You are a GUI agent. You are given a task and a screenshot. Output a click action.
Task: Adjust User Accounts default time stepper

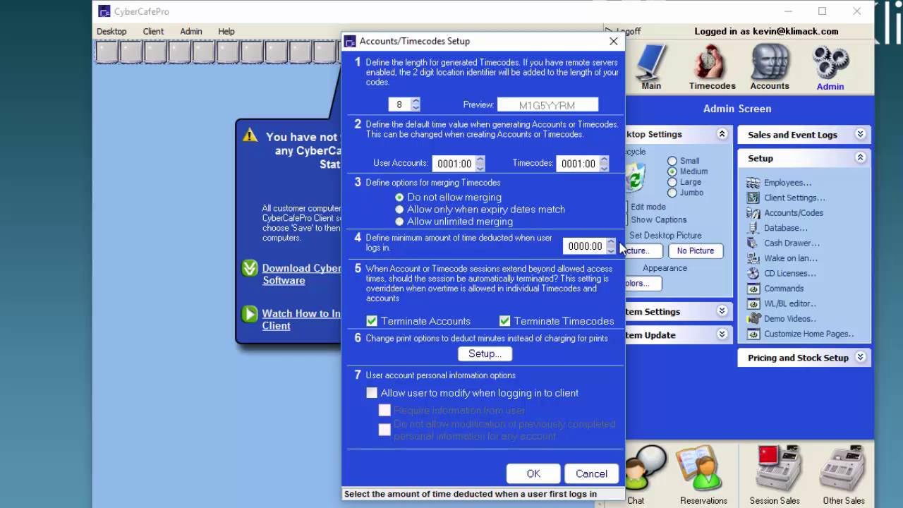point(480,163)
